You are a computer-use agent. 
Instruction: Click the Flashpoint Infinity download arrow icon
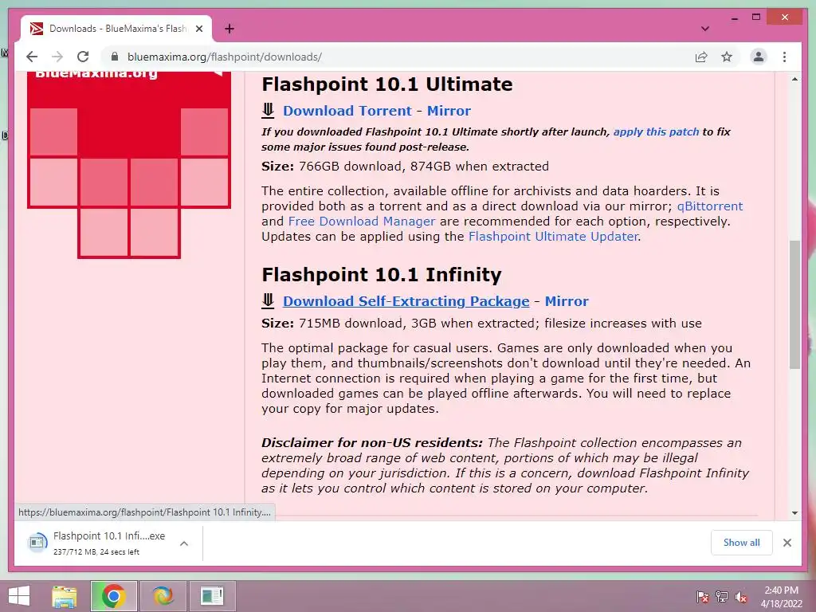268,300
